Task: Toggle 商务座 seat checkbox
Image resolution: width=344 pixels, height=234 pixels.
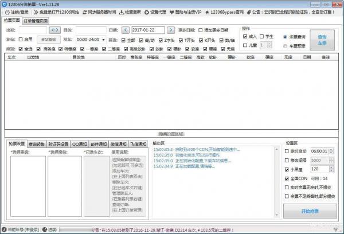Action: tap(38, 49)
